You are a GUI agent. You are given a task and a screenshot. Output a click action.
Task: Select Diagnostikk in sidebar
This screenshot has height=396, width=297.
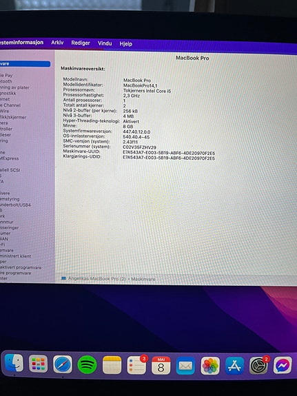8,93
